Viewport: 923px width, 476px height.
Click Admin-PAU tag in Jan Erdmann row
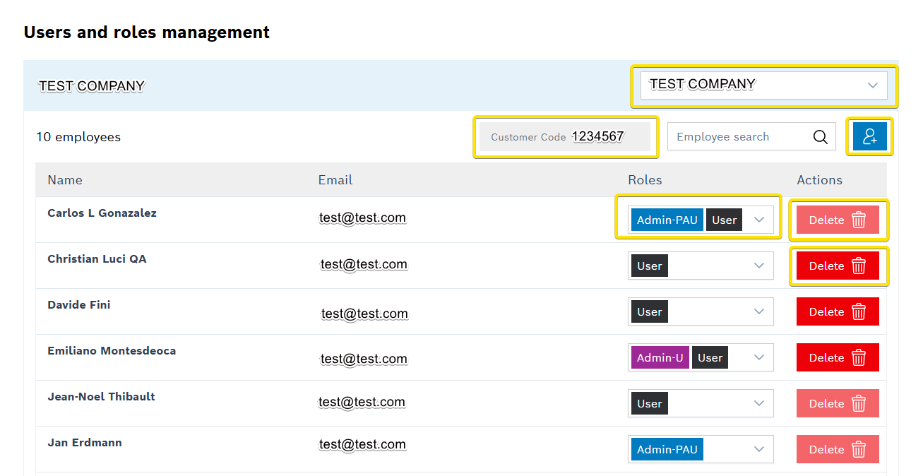667,449
